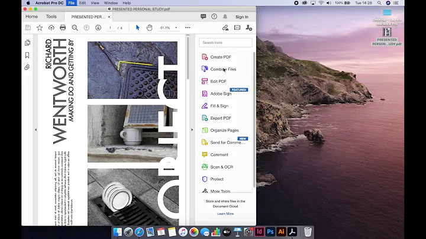Open the Window menu
This screenshot has height=239, width=426.
point(111,3)
